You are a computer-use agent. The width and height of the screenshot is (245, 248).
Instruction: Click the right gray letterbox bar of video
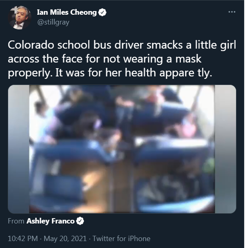point(225,149)
